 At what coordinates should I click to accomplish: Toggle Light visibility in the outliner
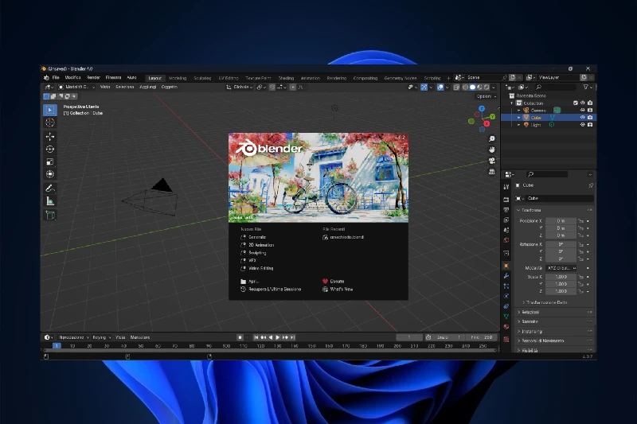(582, 124)
